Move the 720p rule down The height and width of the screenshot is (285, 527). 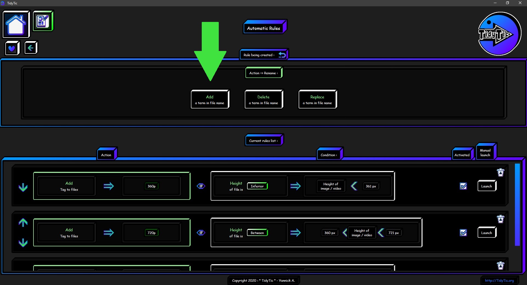coord(23,243)
